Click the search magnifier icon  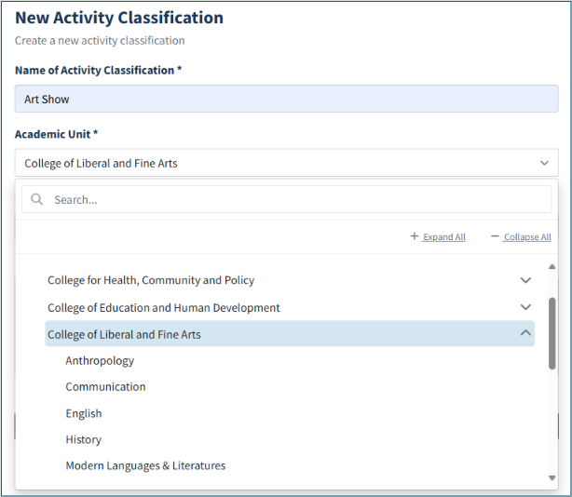[37, 199]
